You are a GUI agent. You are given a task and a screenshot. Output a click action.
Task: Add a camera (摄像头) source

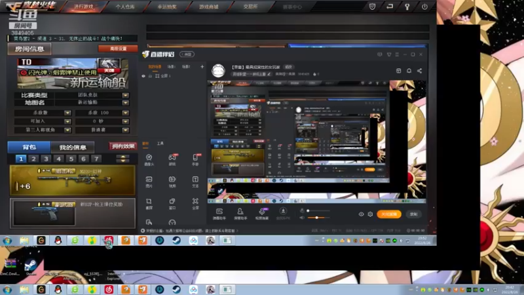pos(149,159)
